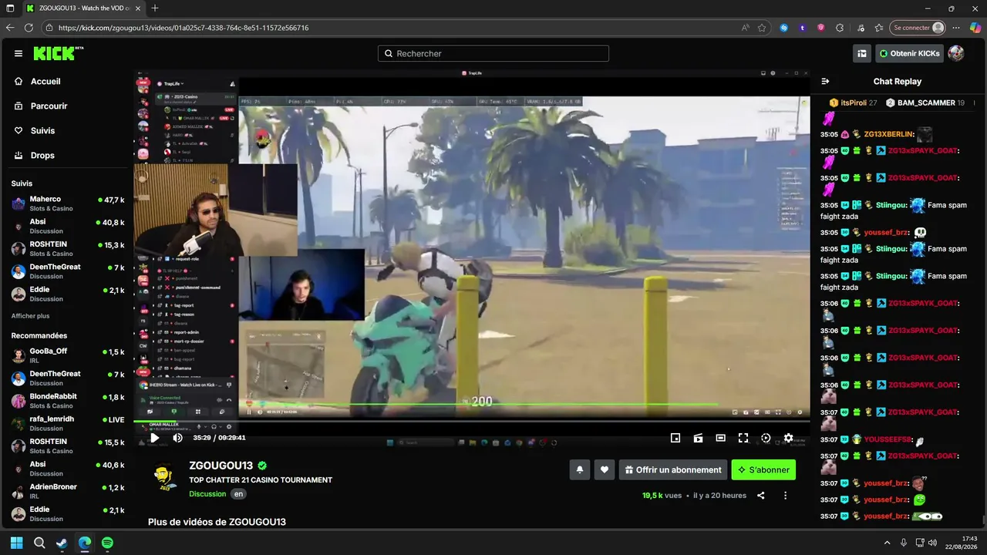Open Parcourir in the sidebar

[x=49, y=106]
